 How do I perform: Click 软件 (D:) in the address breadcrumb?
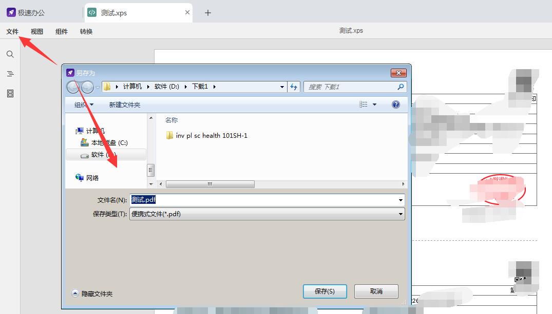166,87
